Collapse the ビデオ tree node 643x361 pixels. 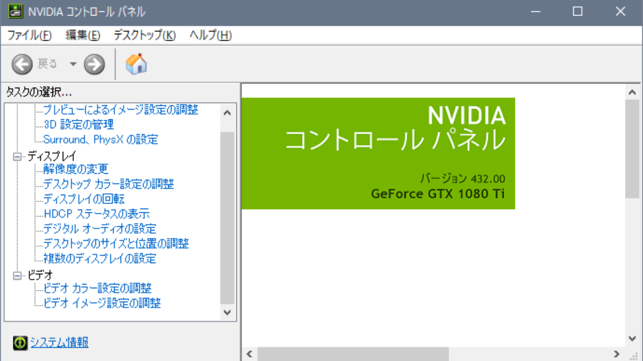[17, 275]
